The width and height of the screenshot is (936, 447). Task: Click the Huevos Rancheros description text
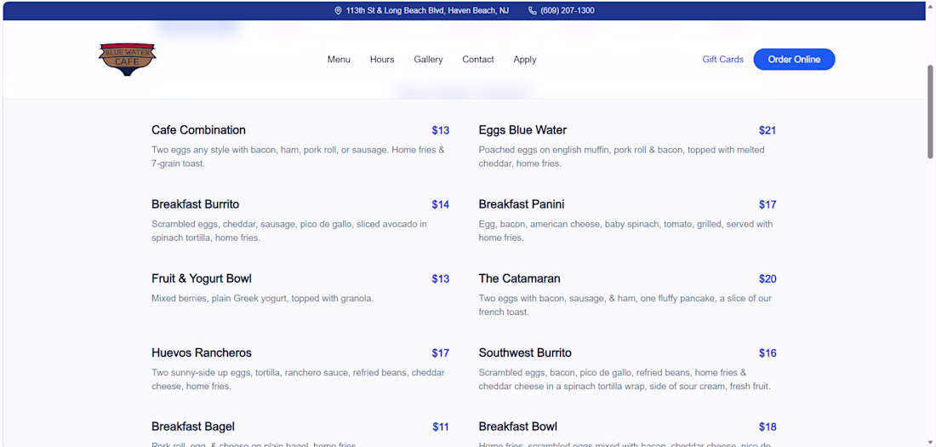[298, 379]
